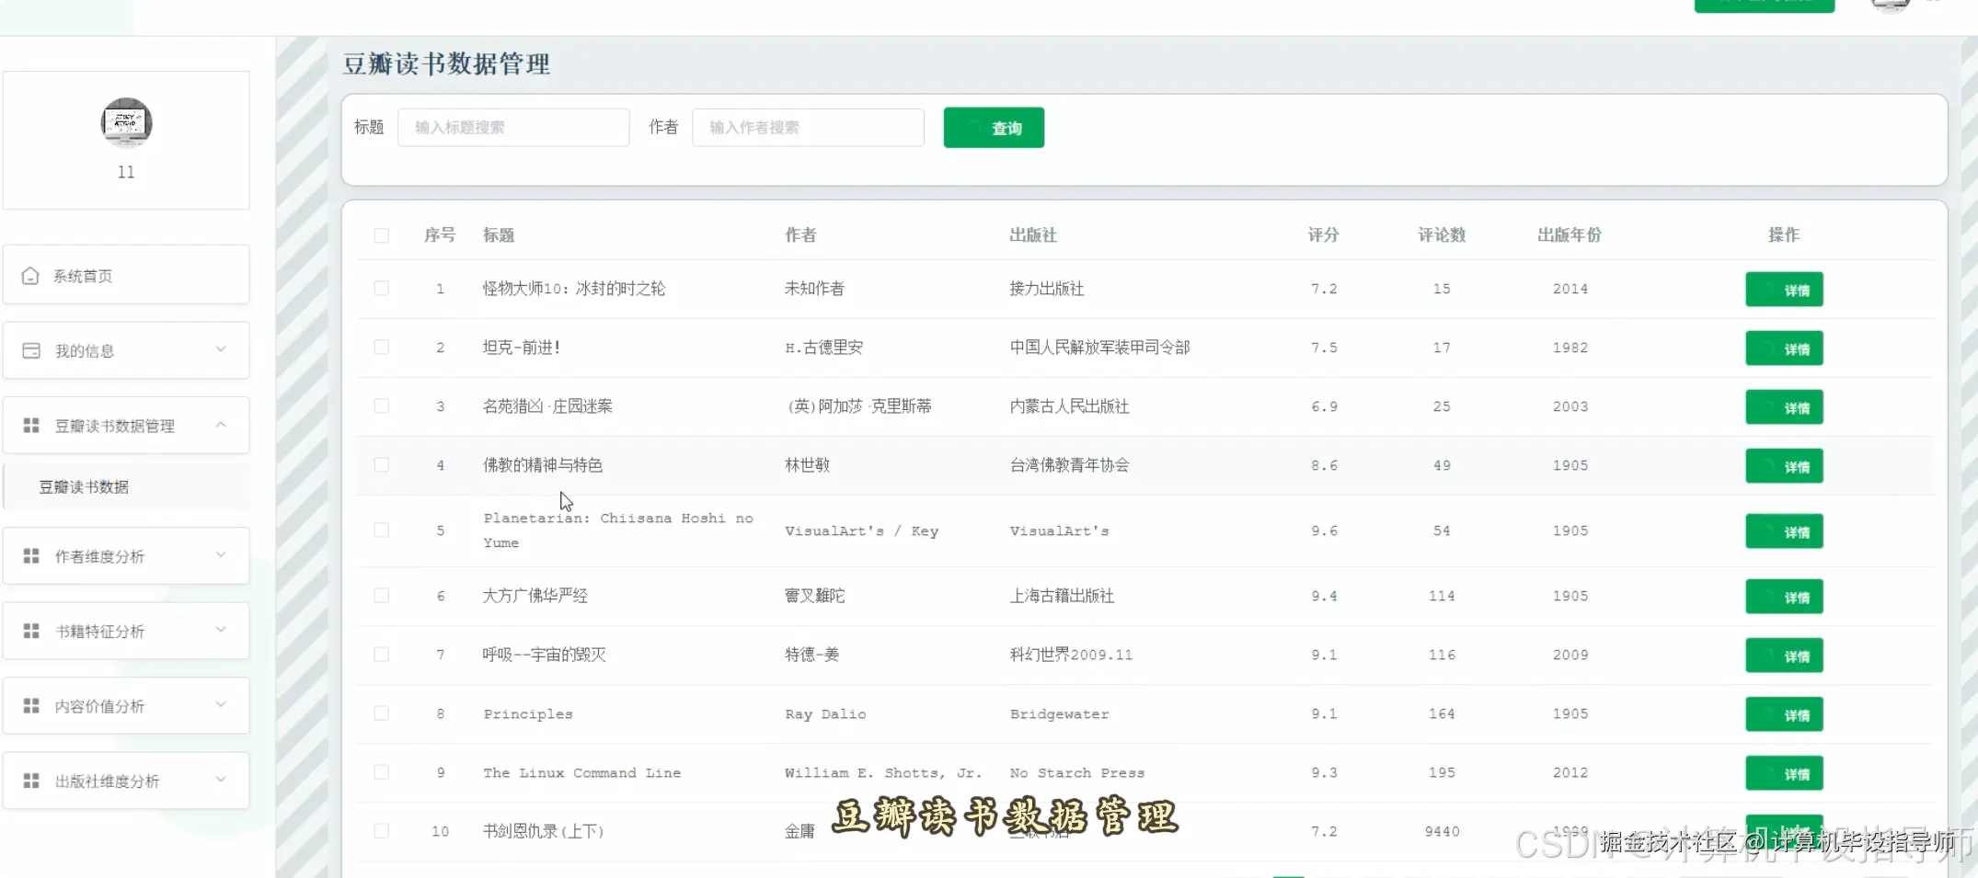This screenshot has width=1978, height=878.
Task: Check the row for 大方广佛华严经
Action: coord(382,596)
